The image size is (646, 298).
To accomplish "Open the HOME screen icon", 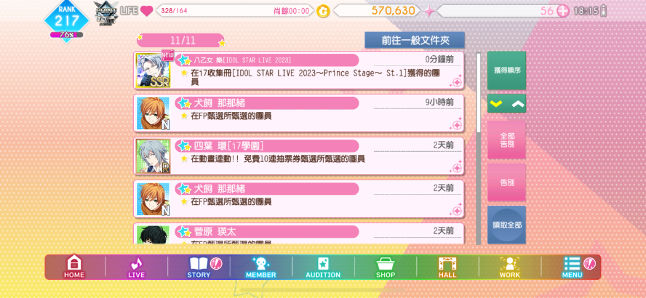I will tap(74, 266).
